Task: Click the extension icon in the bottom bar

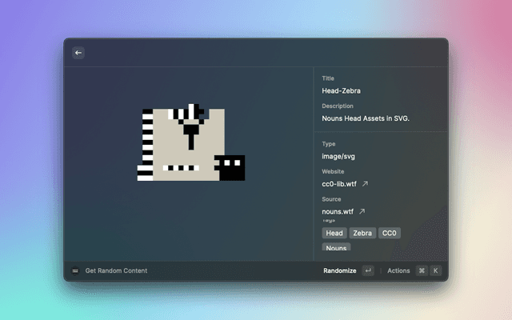Action: pyautogui.click(x=76, y=271)
